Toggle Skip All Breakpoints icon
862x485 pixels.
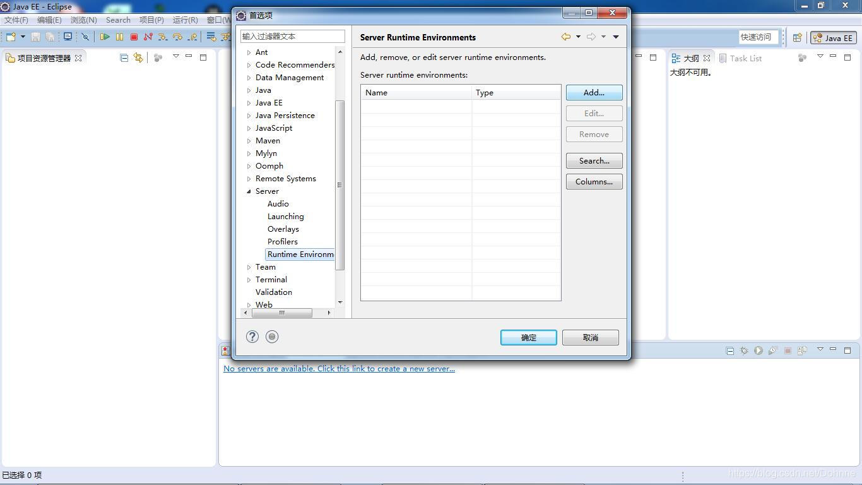(x=85, y=37)
